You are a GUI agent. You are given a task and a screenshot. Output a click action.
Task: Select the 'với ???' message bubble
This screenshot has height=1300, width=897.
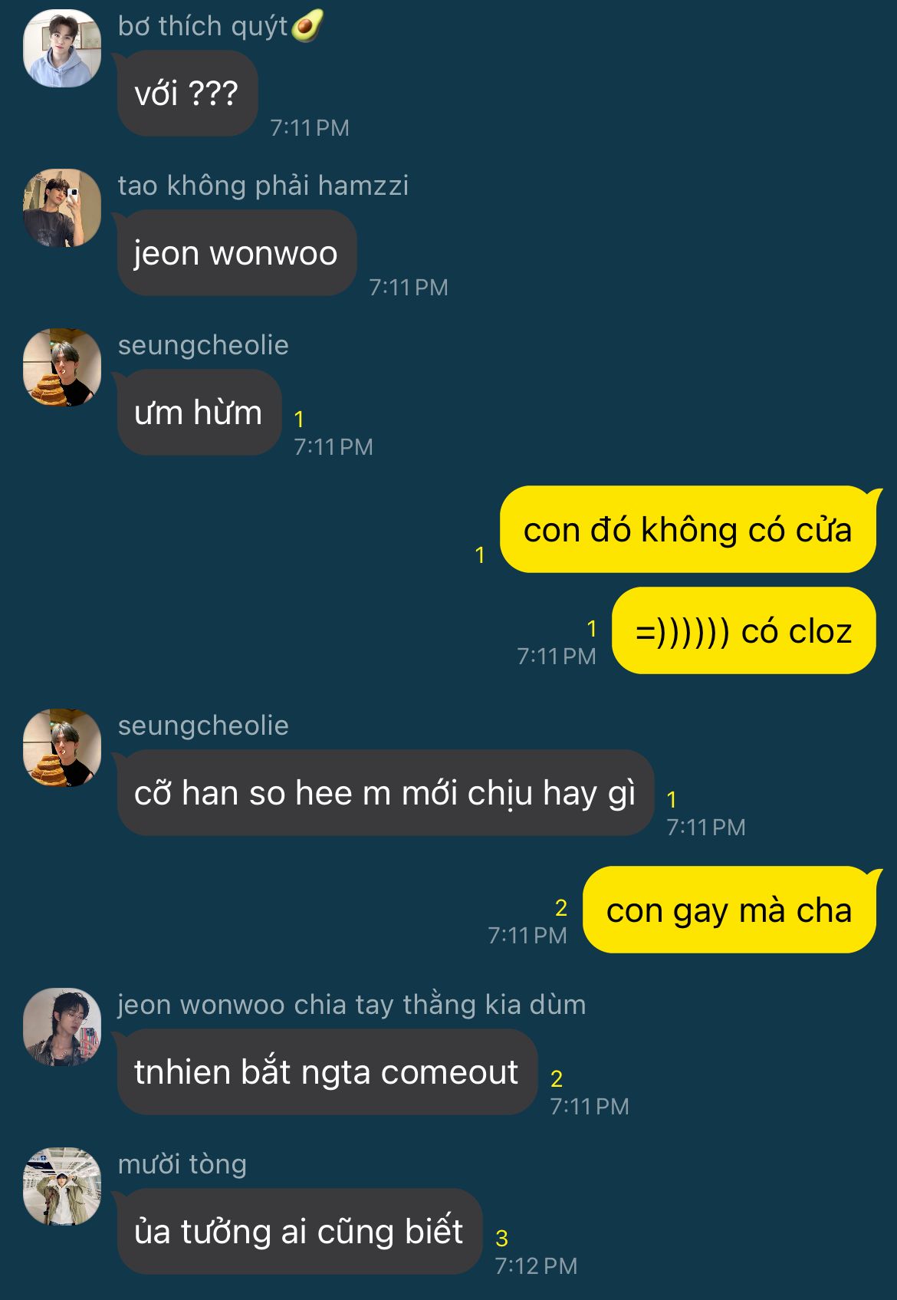pos(187,94)
